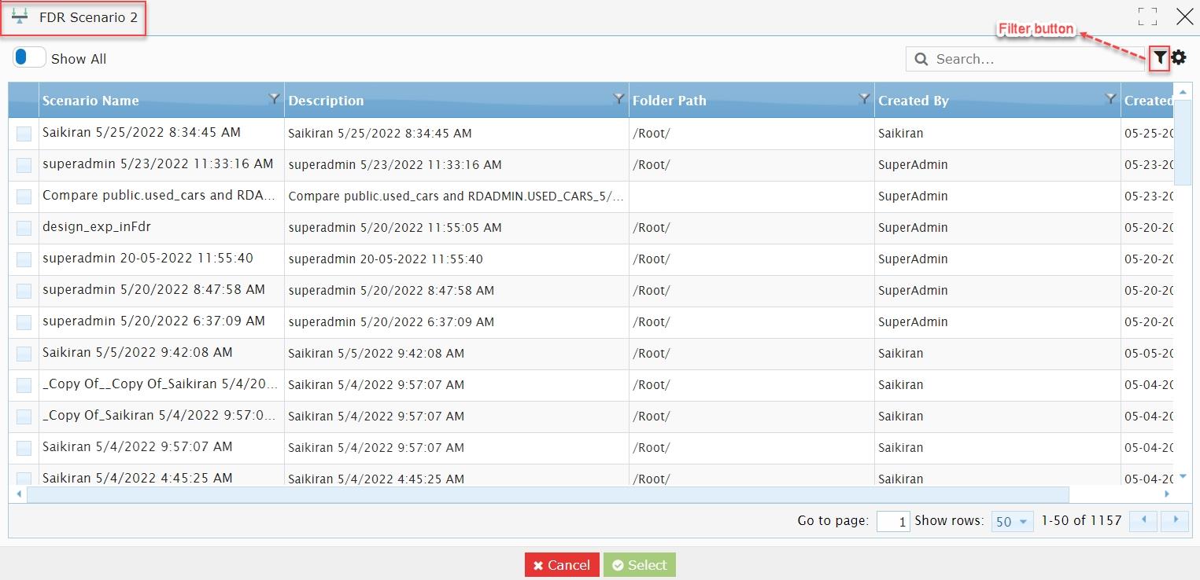Go to previous page arrow

click(x=1143, y=520)
